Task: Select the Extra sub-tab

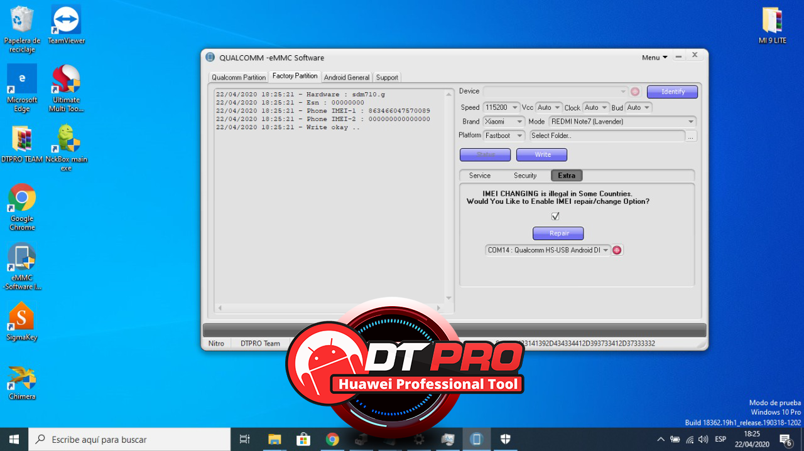Action: coord(567,176)
